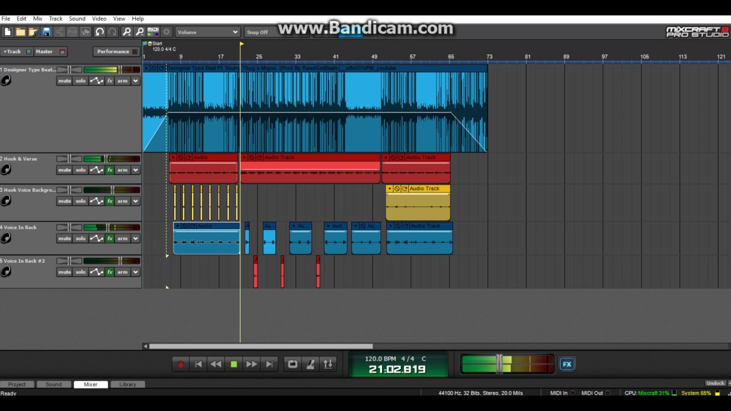Image resolution: width=731 pixels, height=411 pixels.
Task: Mute the Voice In Back #2 track
Action: (65, 272)
